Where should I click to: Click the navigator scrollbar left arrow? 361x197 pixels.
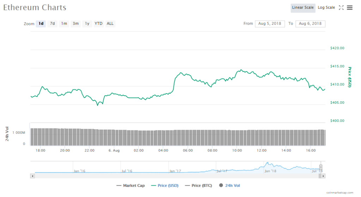pos(33,175)
